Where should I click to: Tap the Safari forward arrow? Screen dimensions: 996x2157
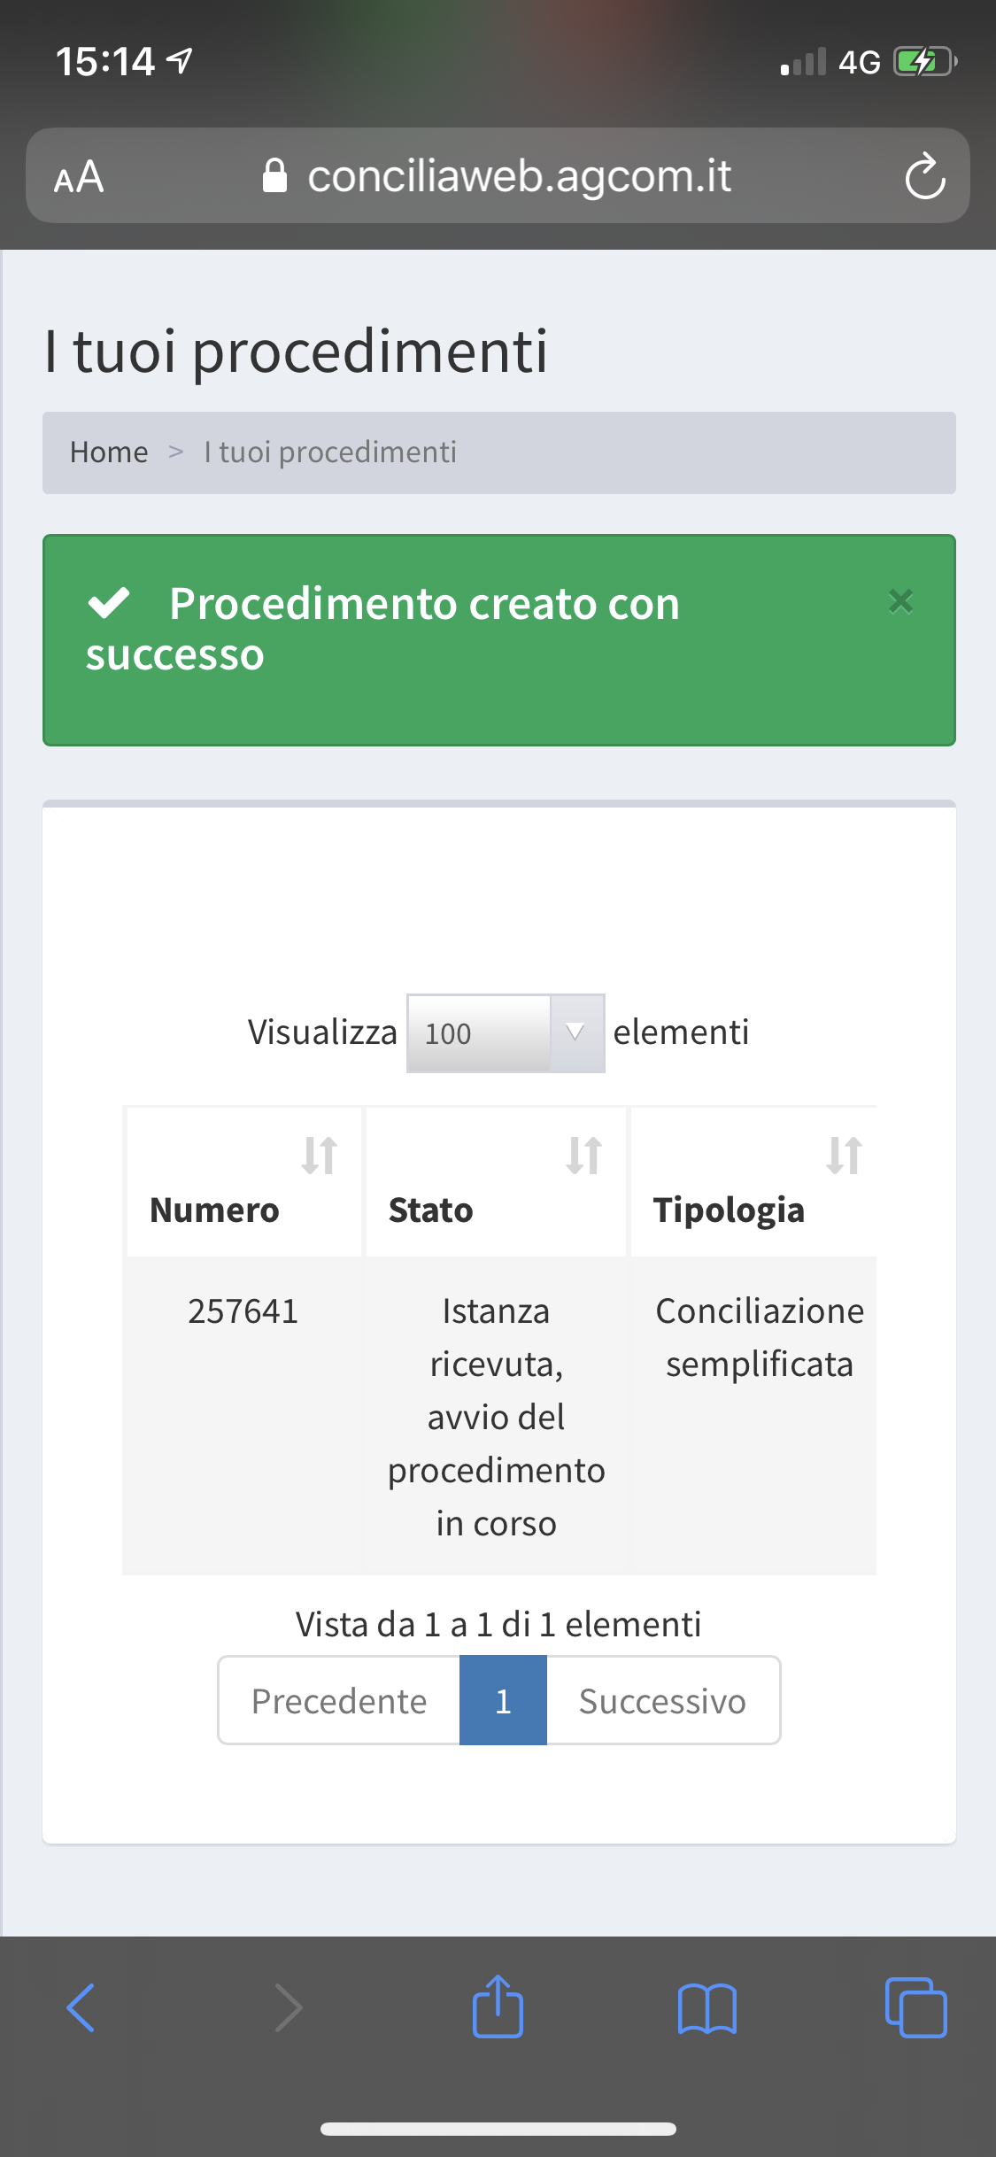tap(289, 2006)
